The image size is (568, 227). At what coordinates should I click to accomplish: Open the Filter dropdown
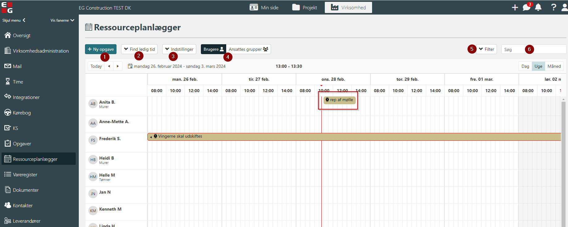(486, 49)
